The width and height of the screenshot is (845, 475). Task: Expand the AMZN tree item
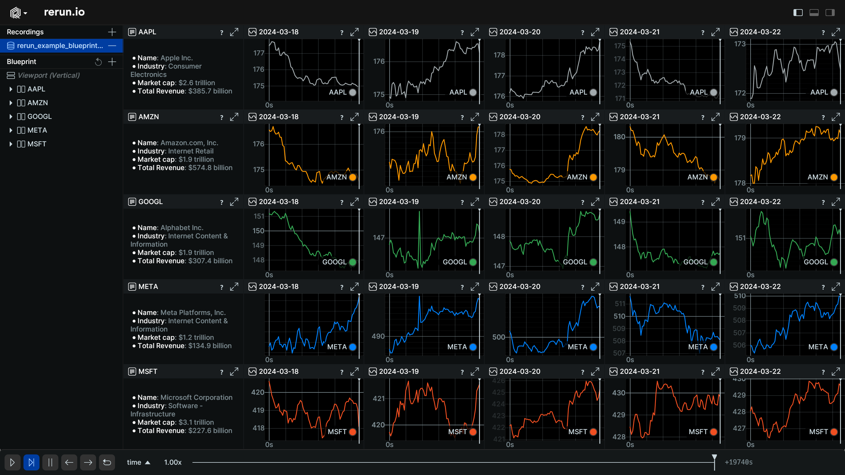tap(11, 103)
